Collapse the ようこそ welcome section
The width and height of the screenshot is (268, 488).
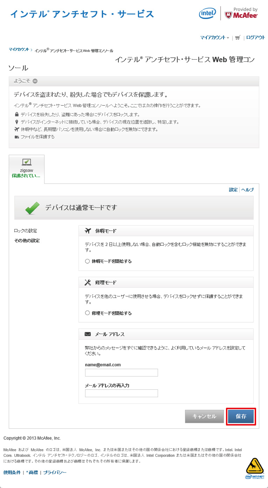click(35, 81)
